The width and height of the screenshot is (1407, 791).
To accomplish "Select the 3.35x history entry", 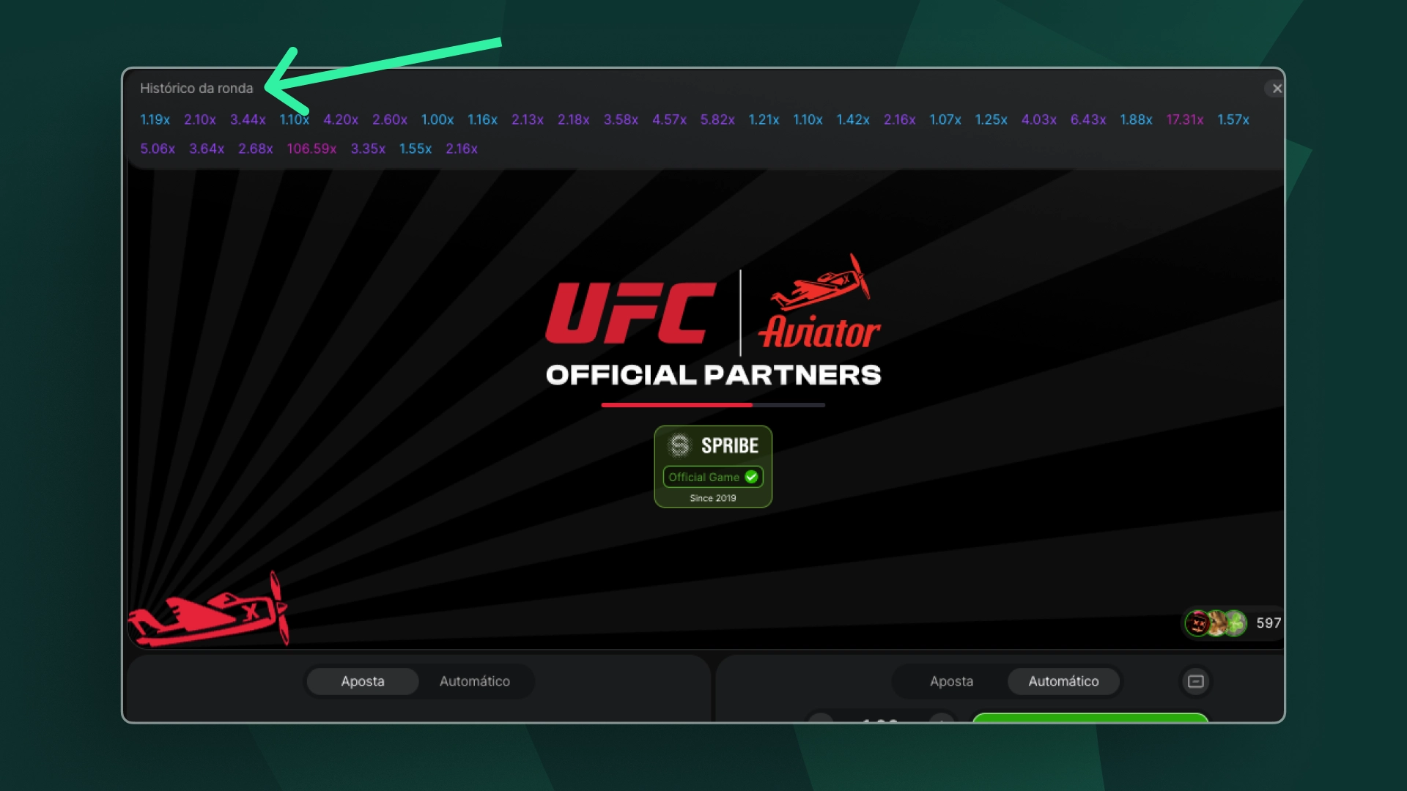I will pyautogui.click(x=368, y=149).
